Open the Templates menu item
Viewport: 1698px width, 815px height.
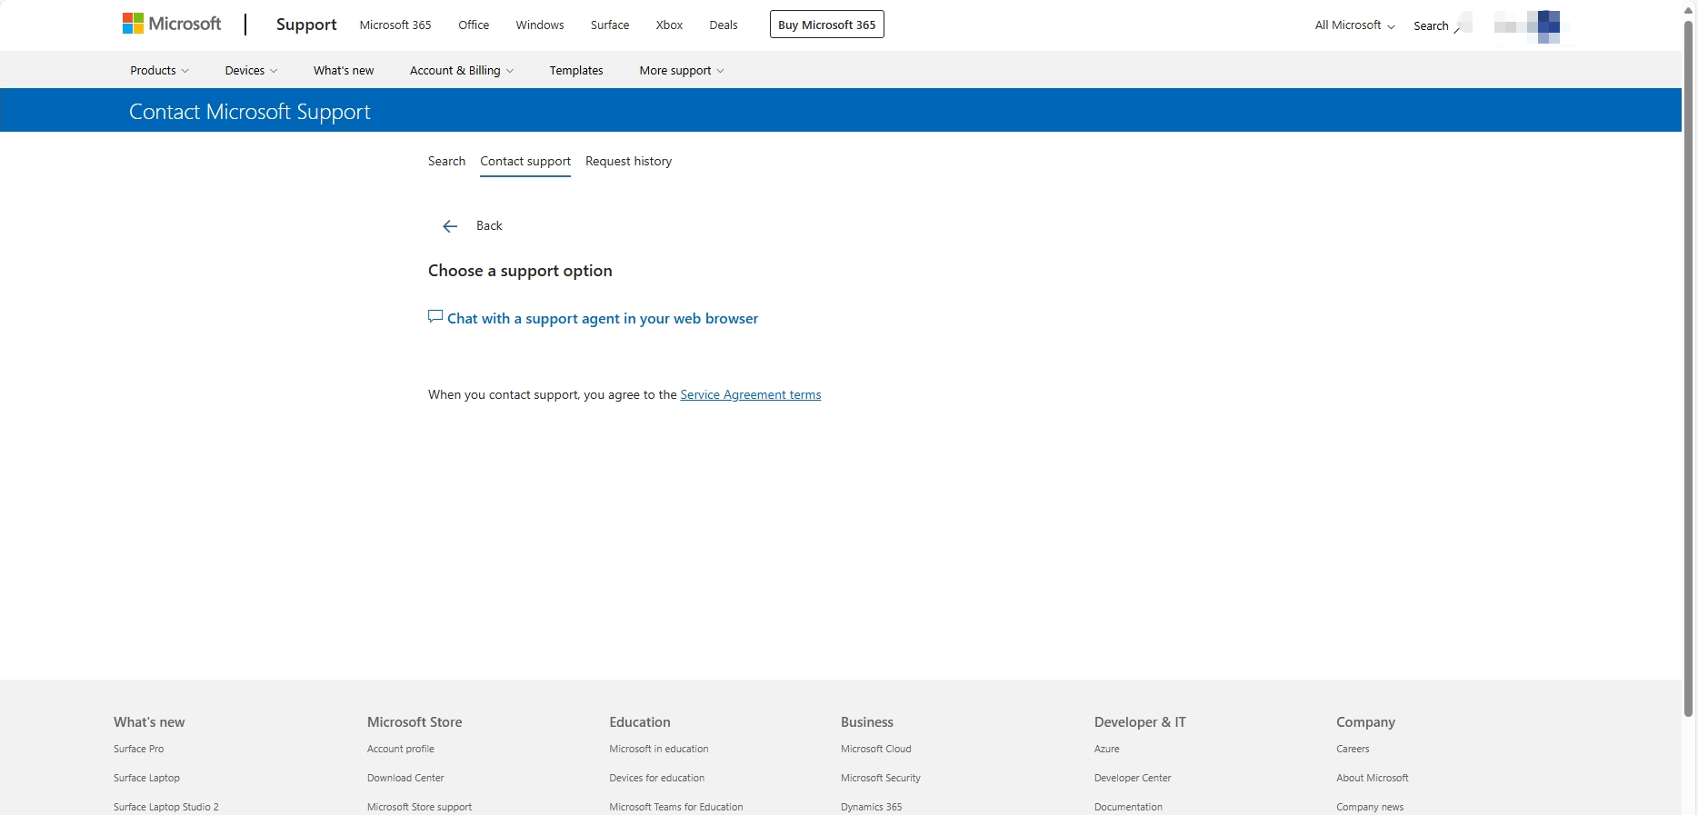[x=576, y=70]
